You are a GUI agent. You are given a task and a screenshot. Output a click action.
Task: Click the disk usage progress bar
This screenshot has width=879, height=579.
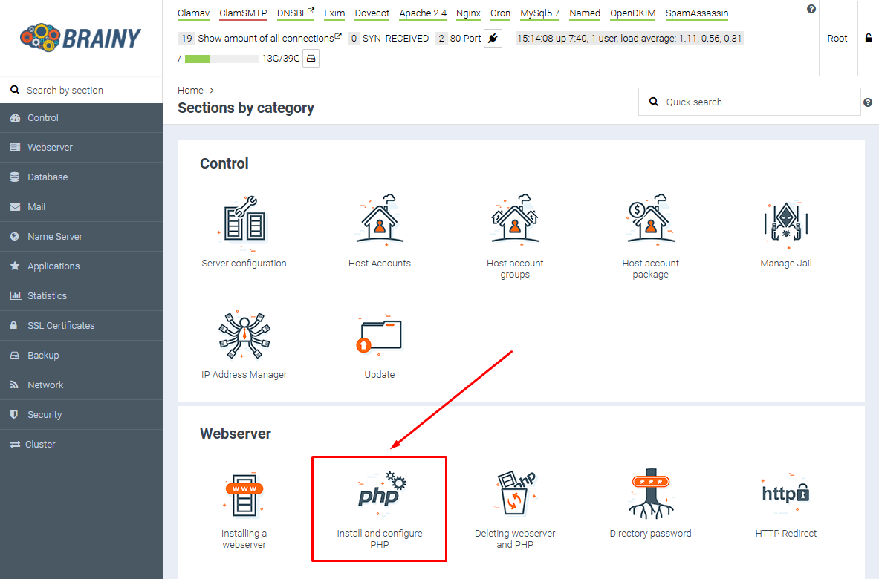[x=222, y=59]
